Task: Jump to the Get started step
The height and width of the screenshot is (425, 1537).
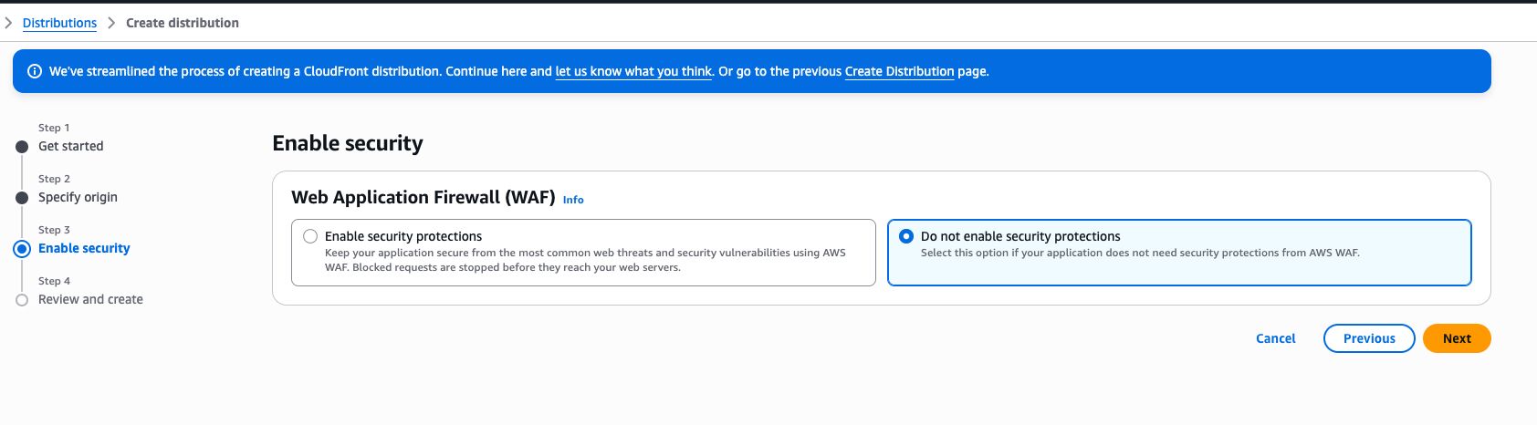Action: click(70, 146)
